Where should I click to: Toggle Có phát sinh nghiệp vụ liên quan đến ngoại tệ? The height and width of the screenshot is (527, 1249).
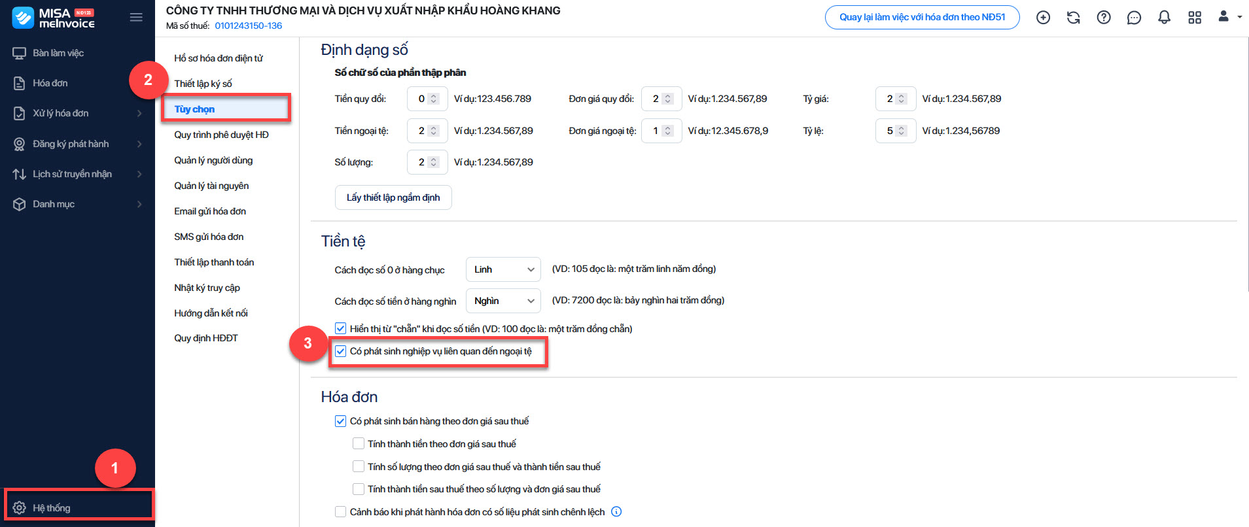point(340,351)
